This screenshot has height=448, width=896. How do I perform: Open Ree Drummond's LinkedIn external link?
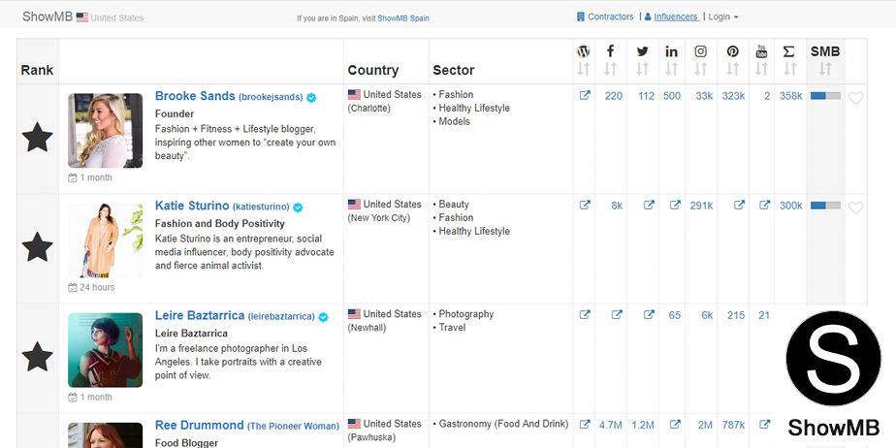(x=675, y=425)
